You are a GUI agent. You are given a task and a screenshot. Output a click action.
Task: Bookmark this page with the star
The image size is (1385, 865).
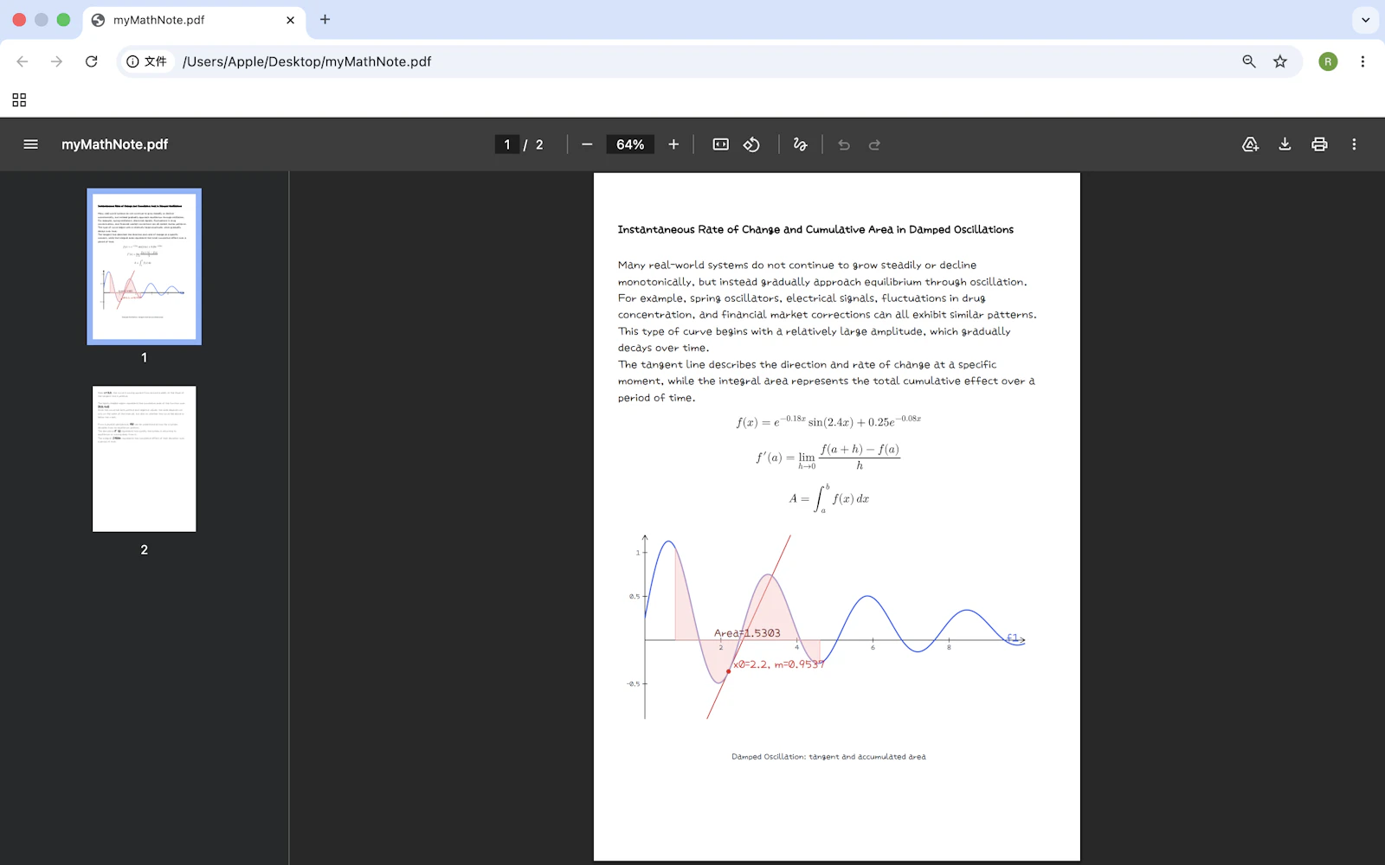(1280, 61)
